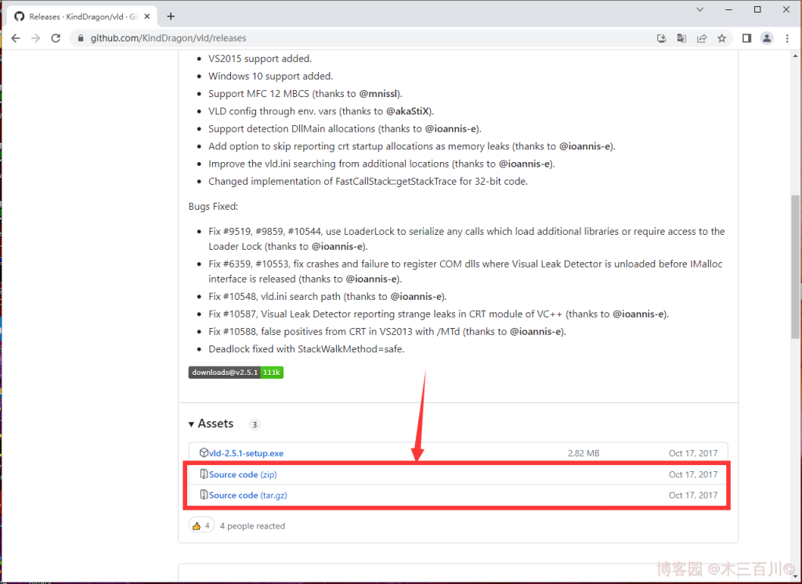Click the padlock site info icon

click(80, 38)
